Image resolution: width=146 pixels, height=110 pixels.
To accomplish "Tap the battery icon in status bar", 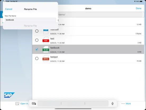I will pos(141,1).
